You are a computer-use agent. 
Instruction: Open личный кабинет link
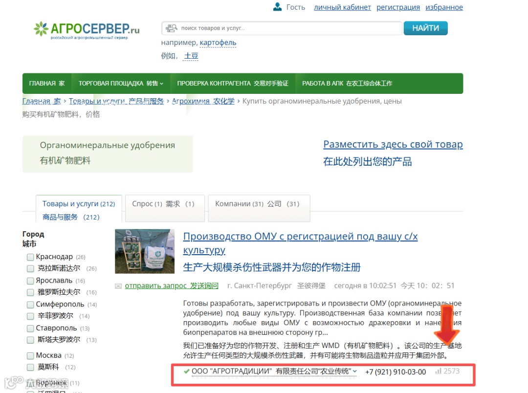tap(342, 7)
